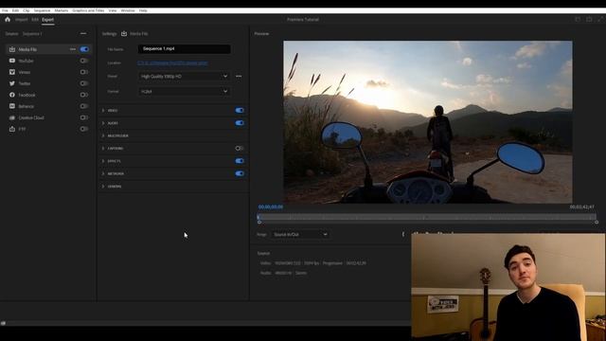
Task: Click the Creative Cloud destination icon
Action: pos(12,117)
